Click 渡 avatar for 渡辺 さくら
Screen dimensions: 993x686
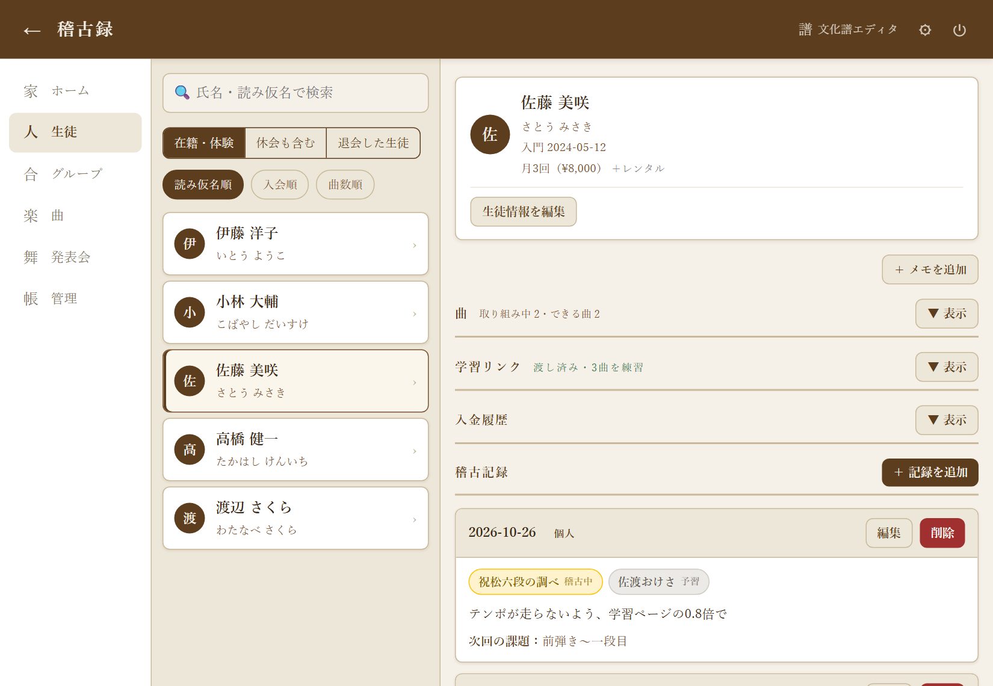pyautogui.click(x=190, y=518)
